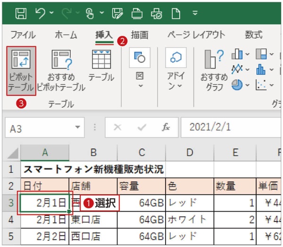
Task: Click おすすめピボットテーブル button
Action: coord(61,71)
